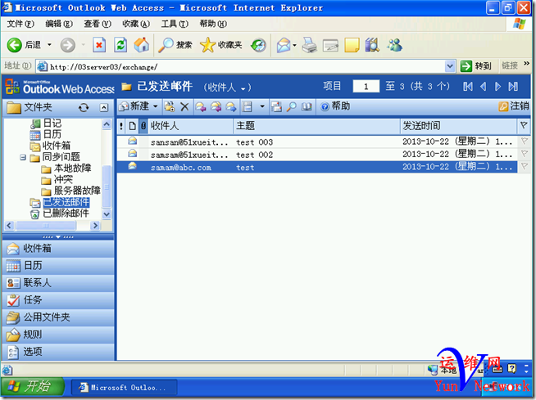536x400 pixels.
Task: Print page with printer icon
Action: (310, 45)
